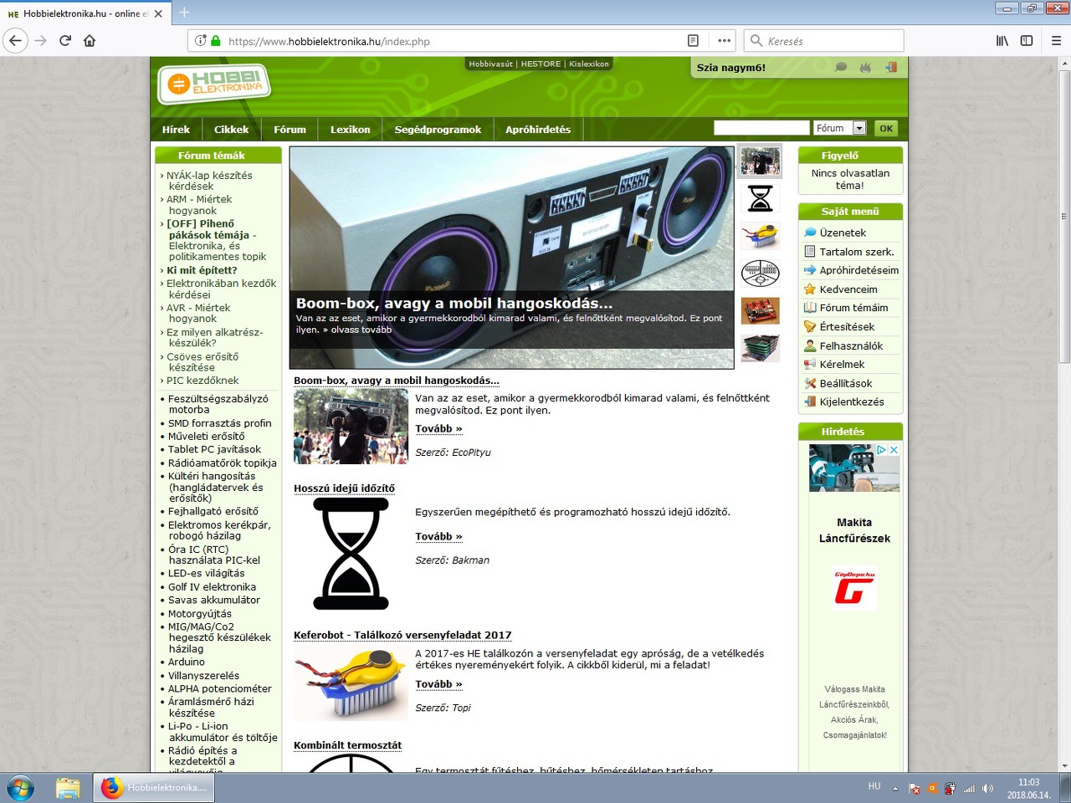Select the boom-box slider thumbnail

point(760,161)
